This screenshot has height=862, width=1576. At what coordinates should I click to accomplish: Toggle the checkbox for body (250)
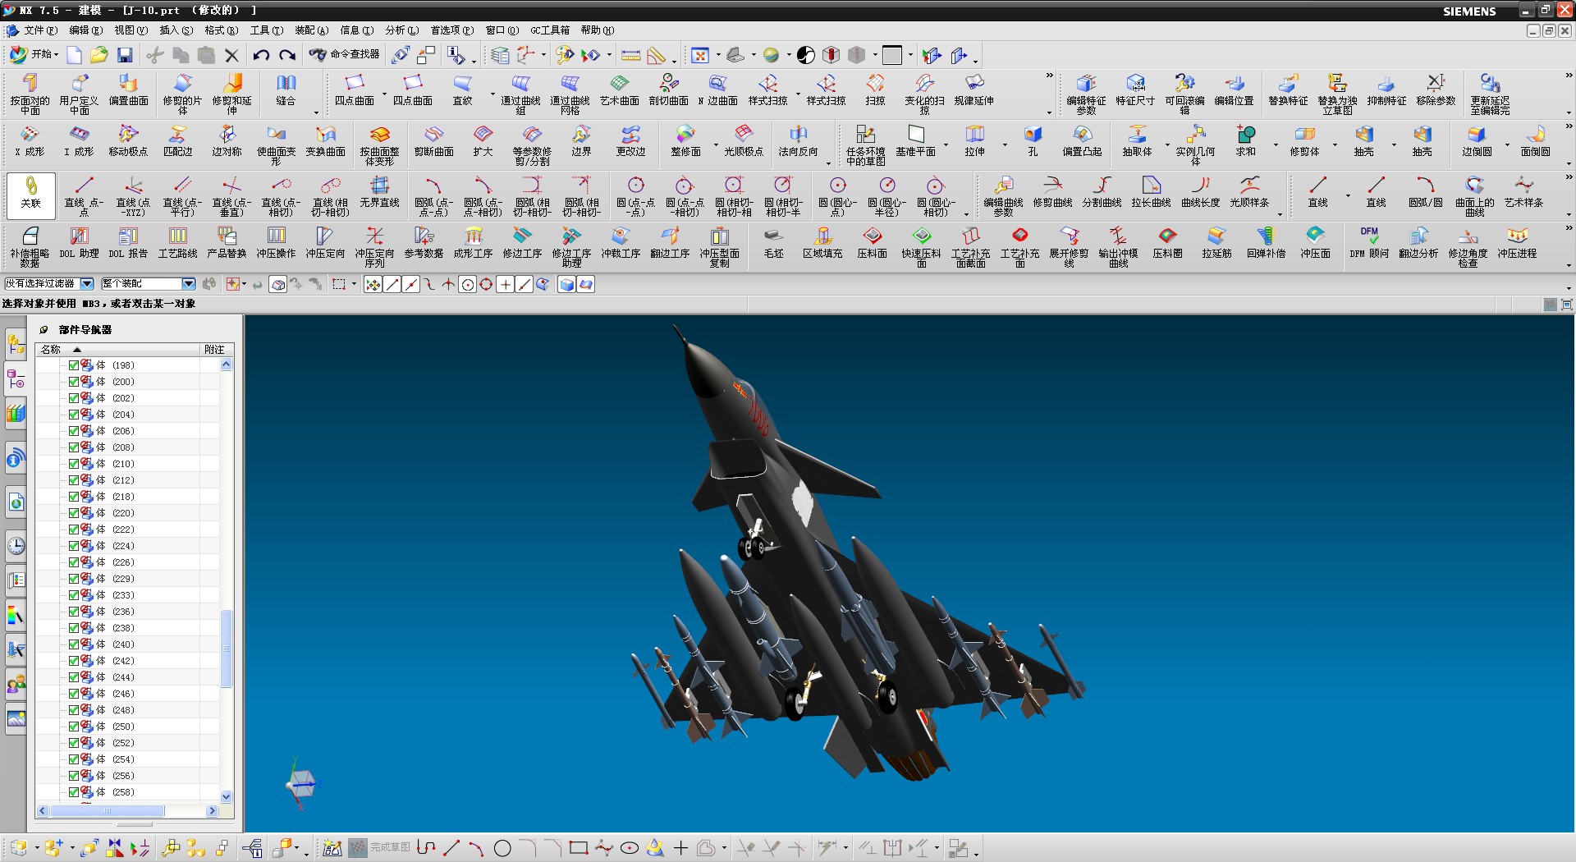(x=74, y=727)
